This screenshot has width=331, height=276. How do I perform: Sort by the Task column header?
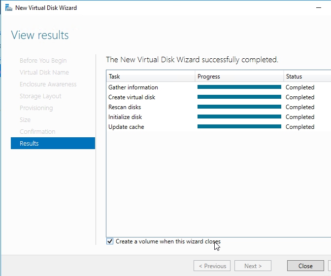pos(151,76)
